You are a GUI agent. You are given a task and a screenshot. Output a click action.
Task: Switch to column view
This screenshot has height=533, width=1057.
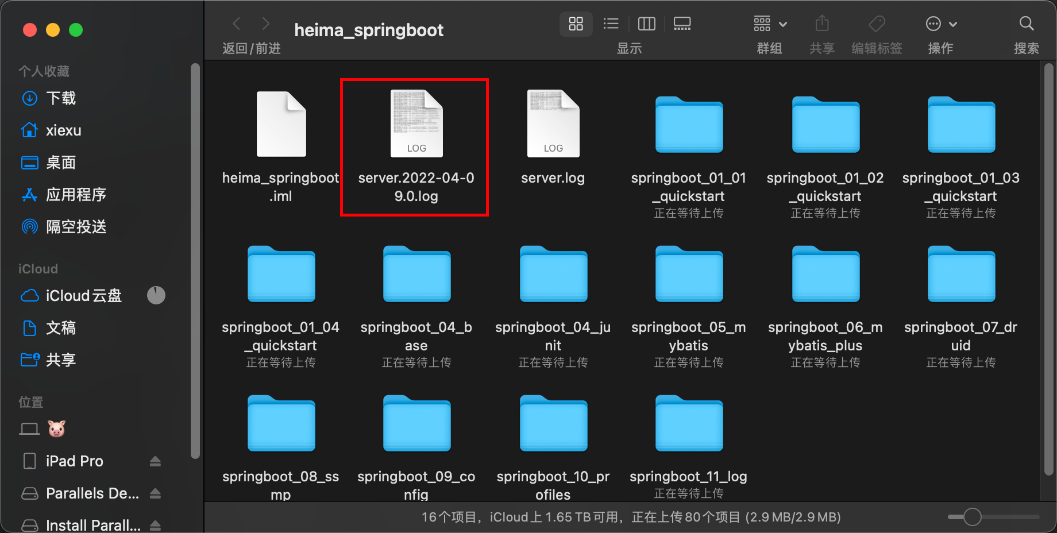[646, 24]
